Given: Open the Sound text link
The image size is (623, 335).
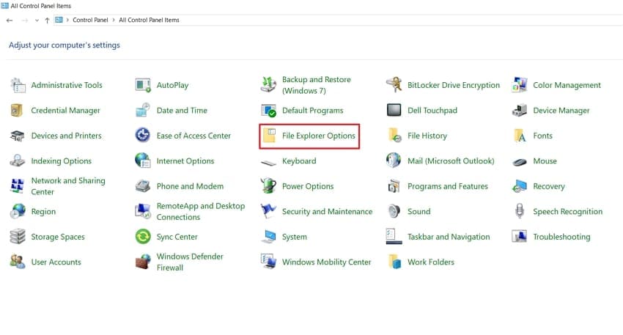Looking at the screenshot, I should coord(419,211).
